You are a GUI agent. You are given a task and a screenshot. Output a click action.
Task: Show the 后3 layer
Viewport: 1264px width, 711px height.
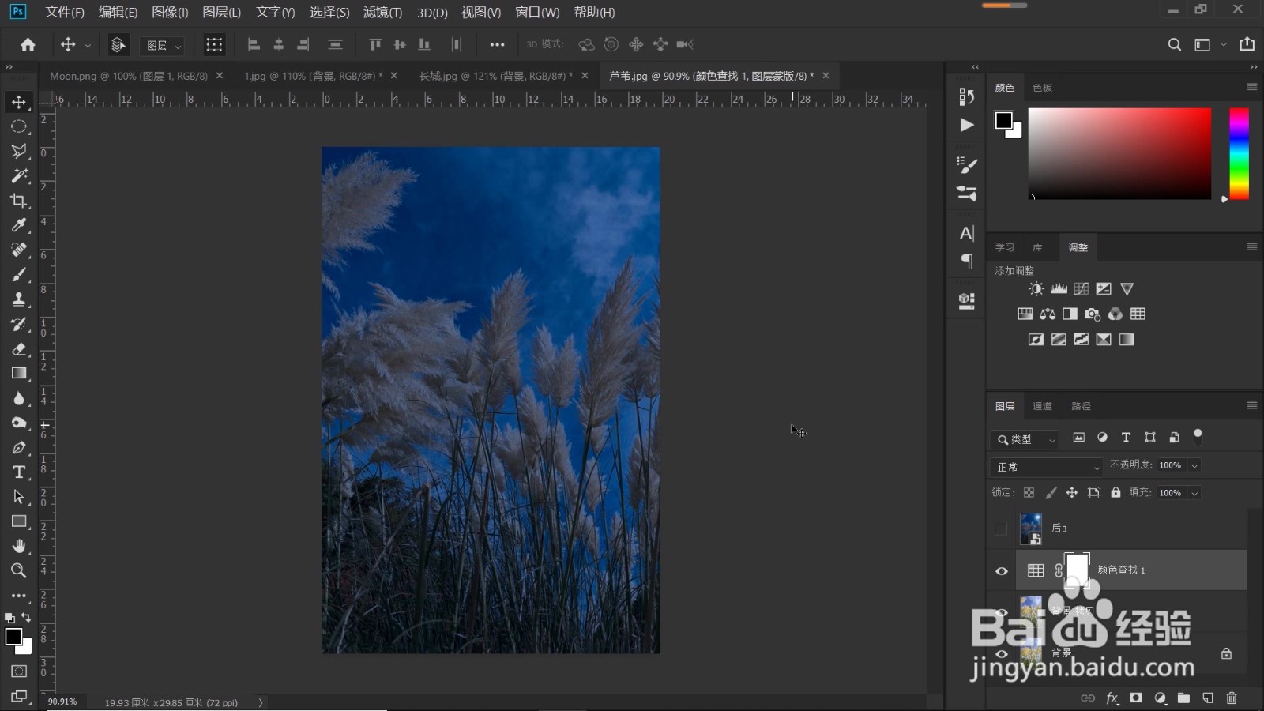pos(1002,529)
